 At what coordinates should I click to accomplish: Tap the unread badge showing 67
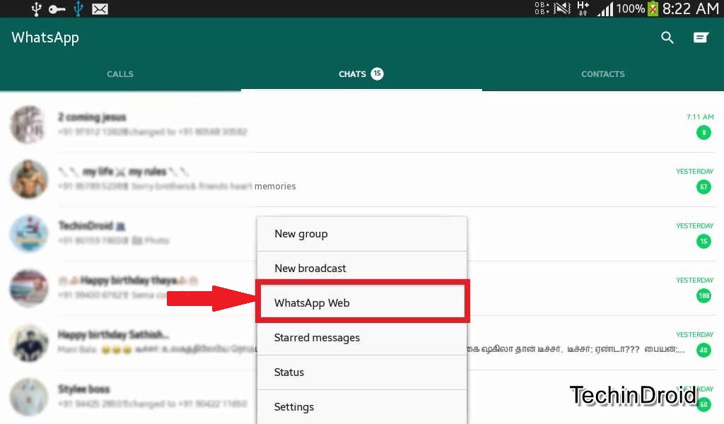tap(703, 187)
